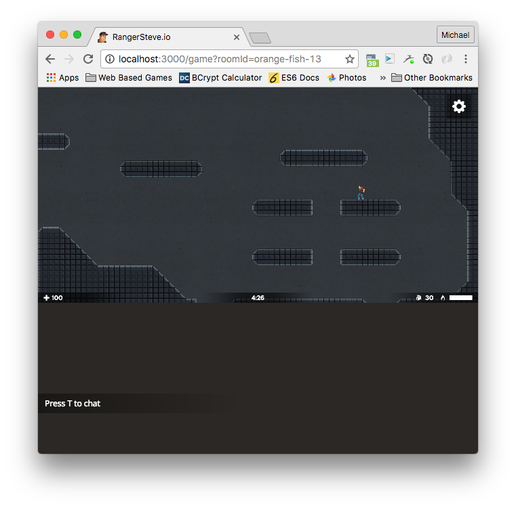
Task: View site information icon in address bar
Action: pos(111,59)
